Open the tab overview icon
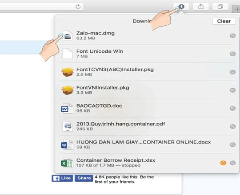This screenshot has width=240, height=195. [220, 7]
